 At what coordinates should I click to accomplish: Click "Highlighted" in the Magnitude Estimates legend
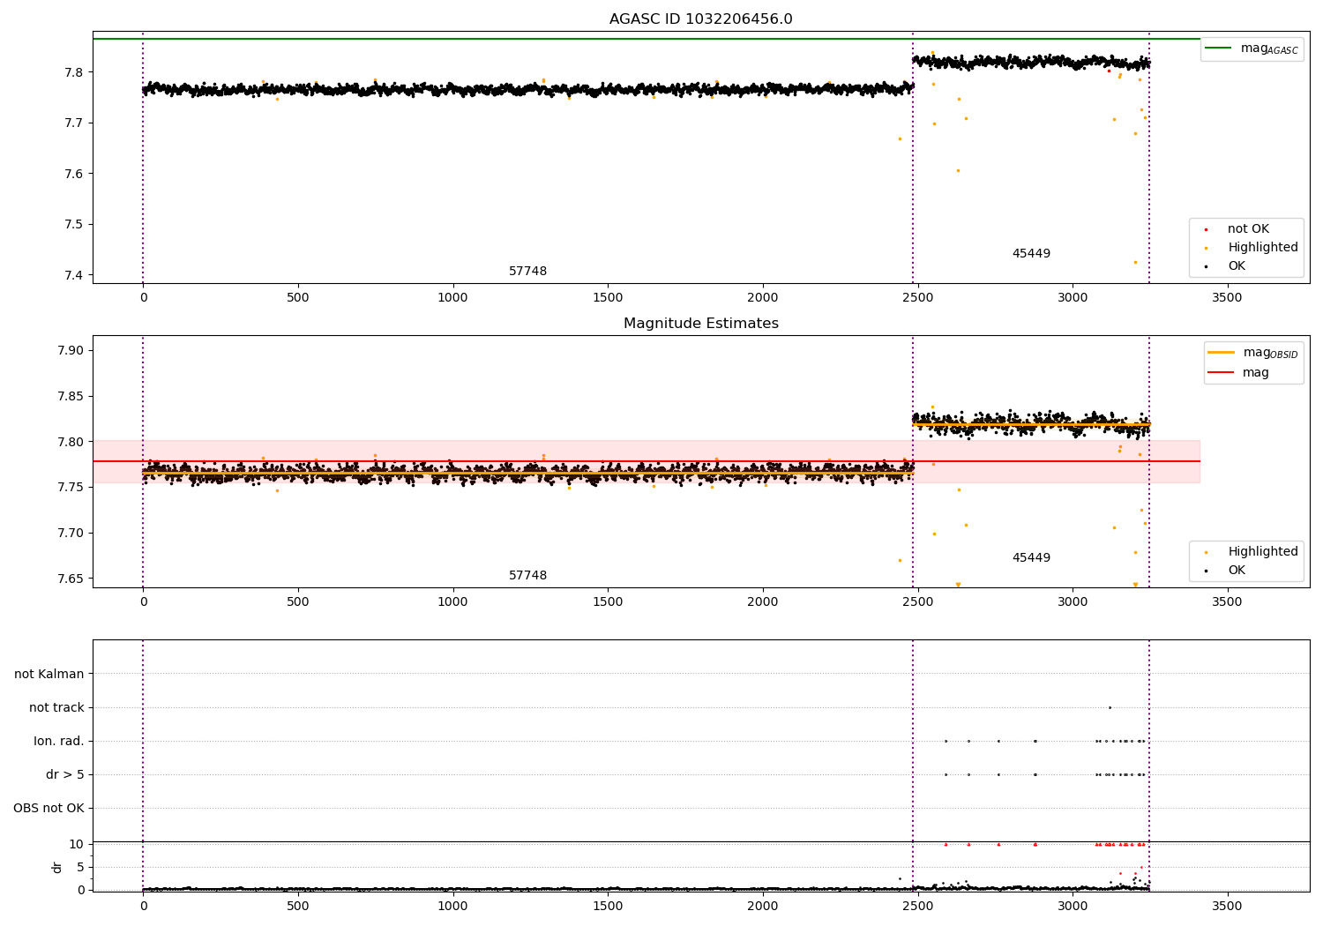click(x=1263, y=552)
